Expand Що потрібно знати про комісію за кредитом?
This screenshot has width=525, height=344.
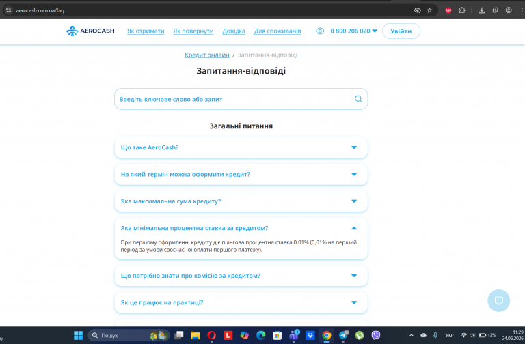241,276
